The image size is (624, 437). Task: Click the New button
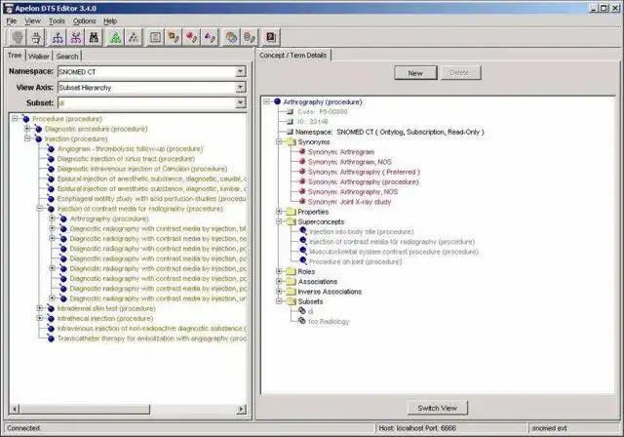click(415, 73)
